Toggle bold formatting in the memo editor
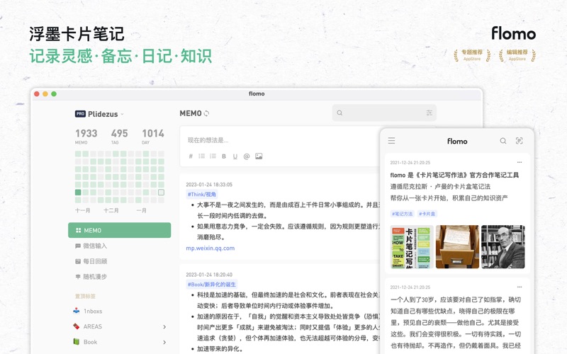 (x=224, y=156)
